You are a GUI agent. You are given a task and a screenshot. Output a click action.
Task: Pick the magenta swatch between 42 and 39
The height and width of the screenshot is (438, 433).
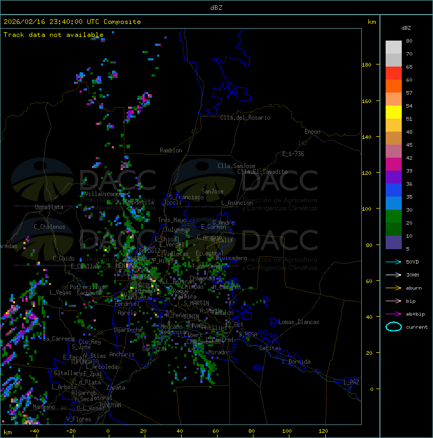[393, 164]
